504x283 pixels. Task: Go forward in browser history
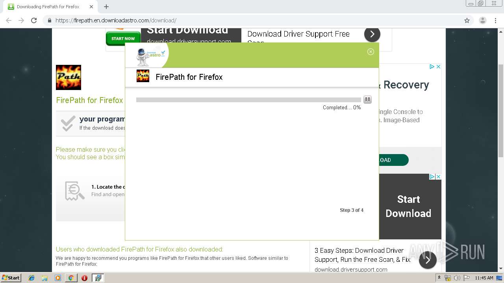coord(21,20)
